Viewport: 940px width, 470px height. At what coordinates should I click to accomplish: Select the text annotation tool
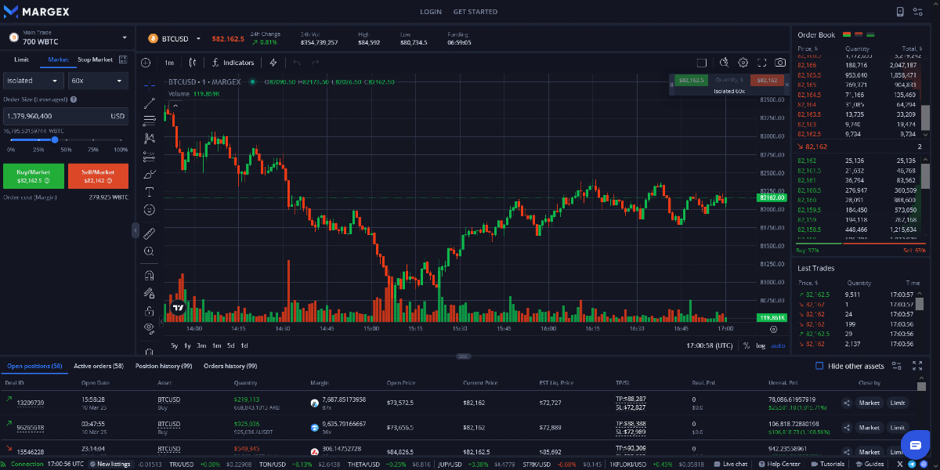coord(149,191)
